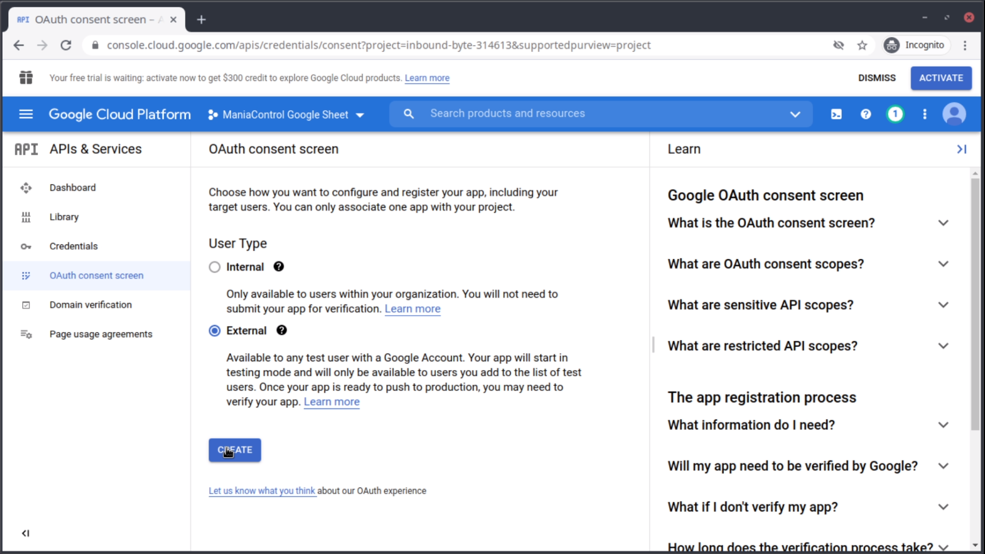Screen dimensions: 985x554
Task: Click help icon next to Internal
Action: click(279, 267)
